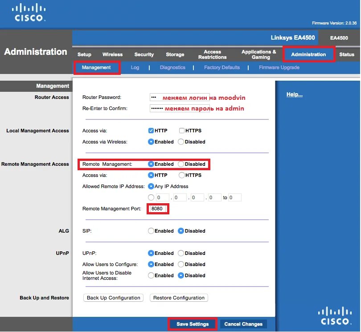Screen dimensions: 361x332
Task: Set Remote Management to Enabled
Action: click(x=151, y=164)
